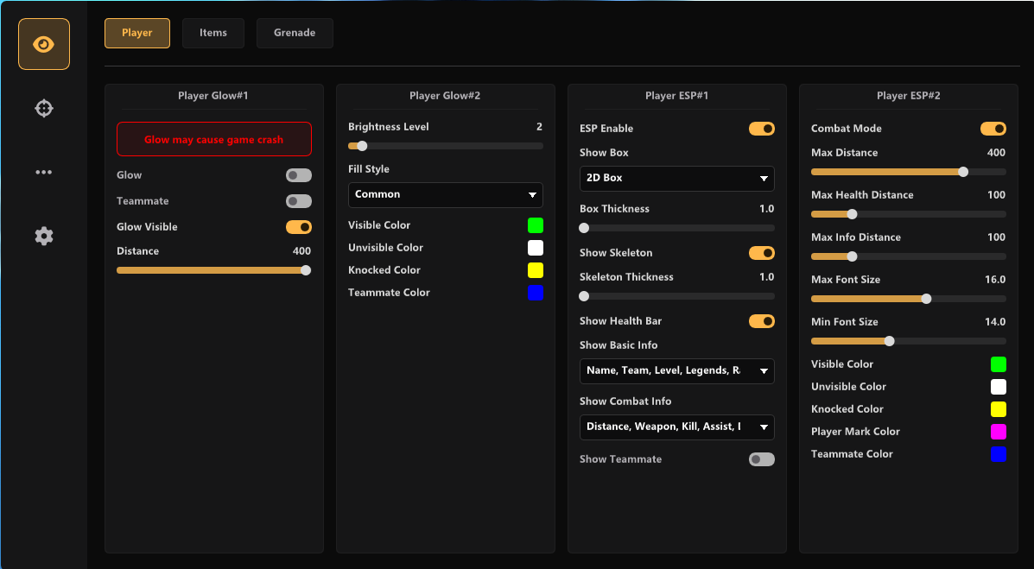
Task: Open the eye visuals sidebar section
Action: [43, 44]
